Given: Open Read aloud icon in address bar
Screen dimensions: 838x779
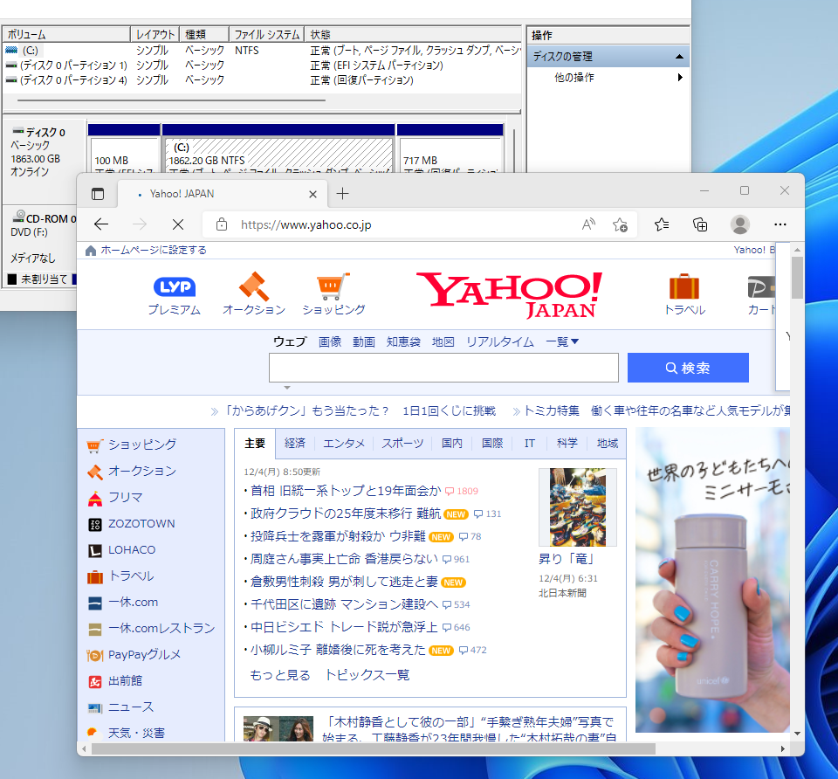Looking at the screenshot, I should [588, 224].
